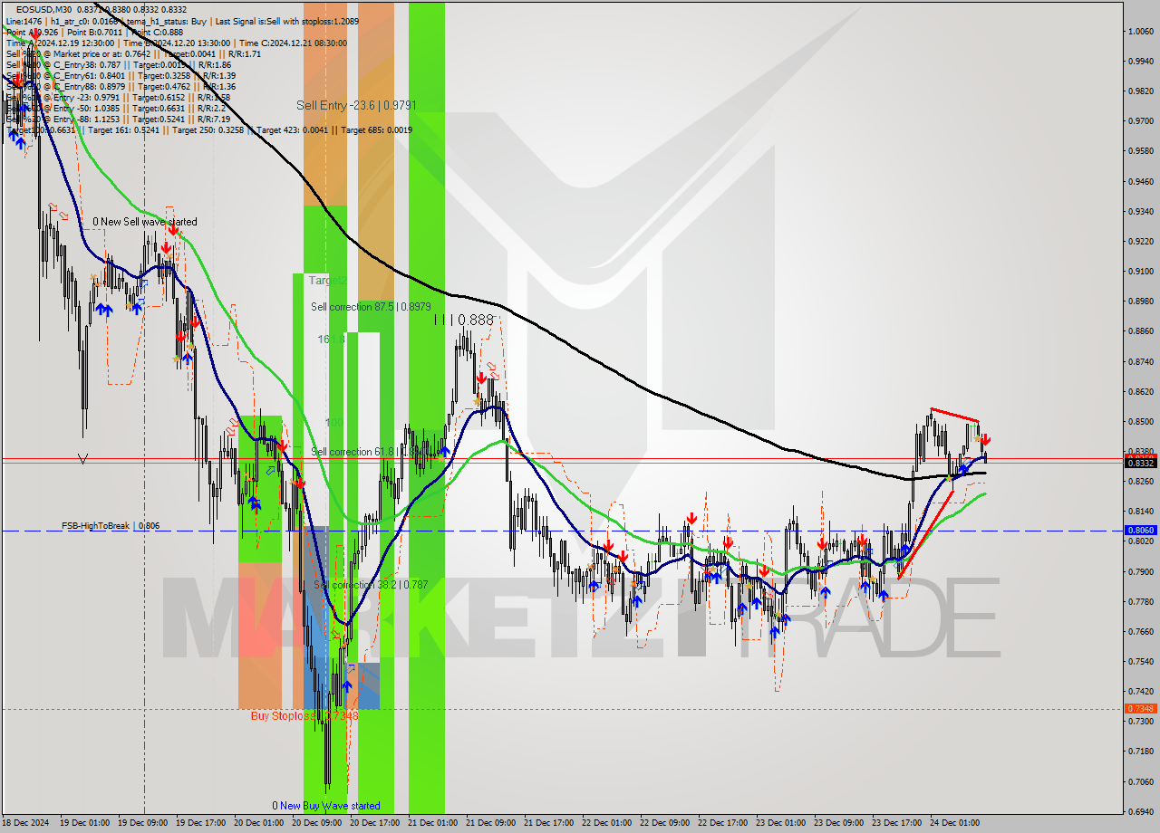Screen dimensions: 1160x833
Task: Click the 'Sell correction 87.5 | 0.8979' label
Action: pyautogui.click(x=371, y=307)
